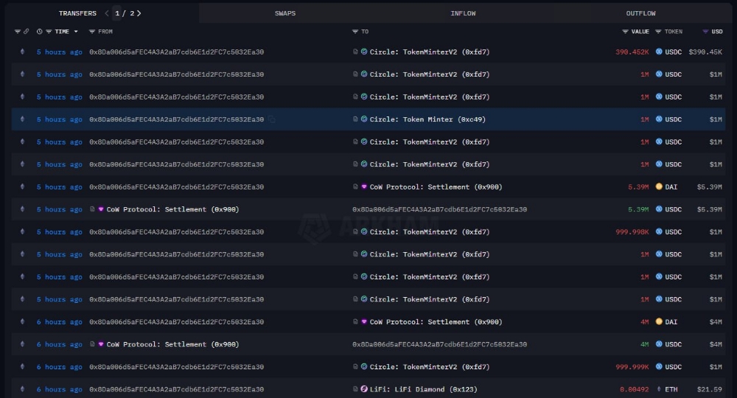The height and width of the screenshot is (398, 737).
Task: Click the chain link filter icon
Action: tap(27, 32)
